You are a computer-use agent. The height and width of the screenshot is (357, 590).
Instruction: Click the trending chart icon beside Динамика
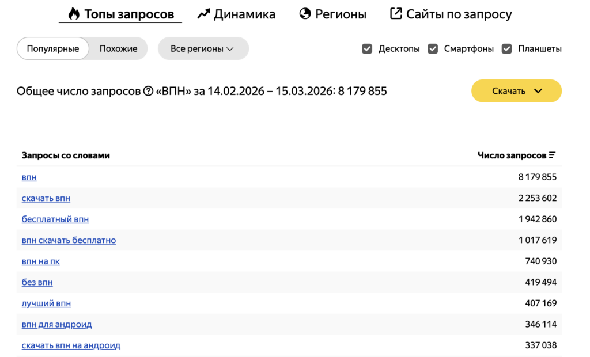[x=203, y=13]
